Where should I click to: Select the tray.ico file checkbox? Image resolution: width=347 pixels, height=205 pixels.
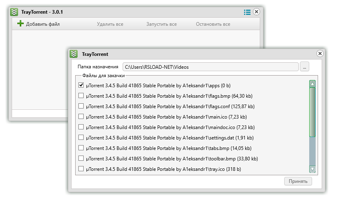[x=81, y=169]
